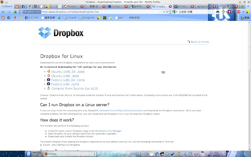Open the perl bookmark
Screen dimensions: 251x157
[x=119, y=18]
